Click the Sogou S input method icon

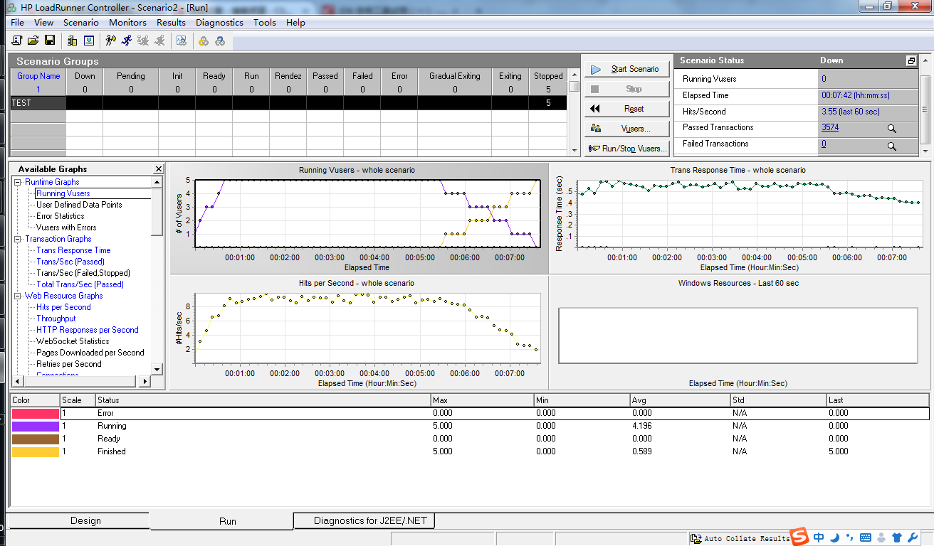pyautogui.click(x=800, y=537)
